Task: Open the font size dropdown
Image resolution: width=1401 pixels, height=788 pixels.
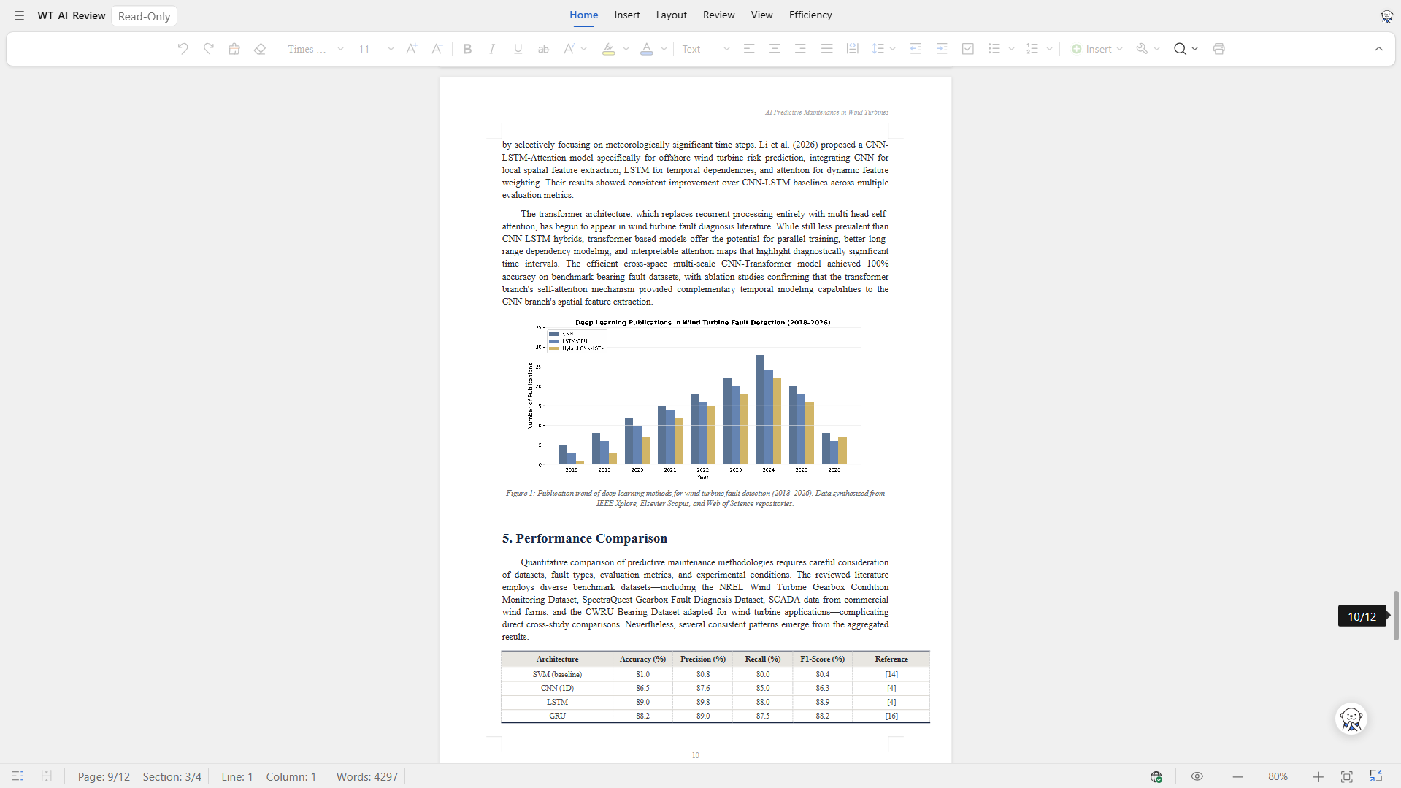Action: pos(391,49)
